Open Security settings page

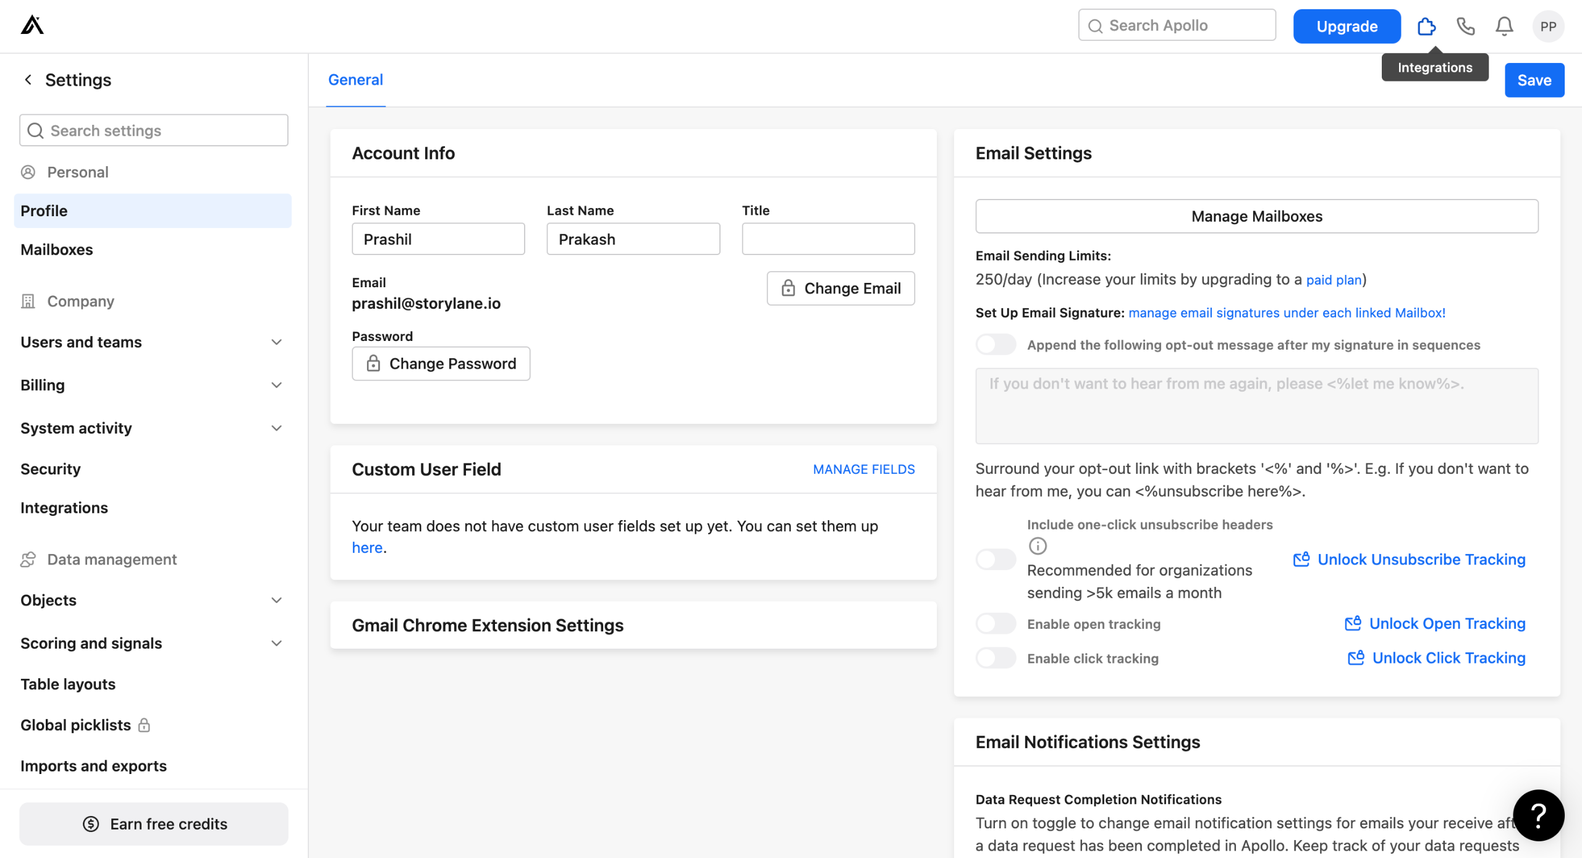click(x=152, y=469)
